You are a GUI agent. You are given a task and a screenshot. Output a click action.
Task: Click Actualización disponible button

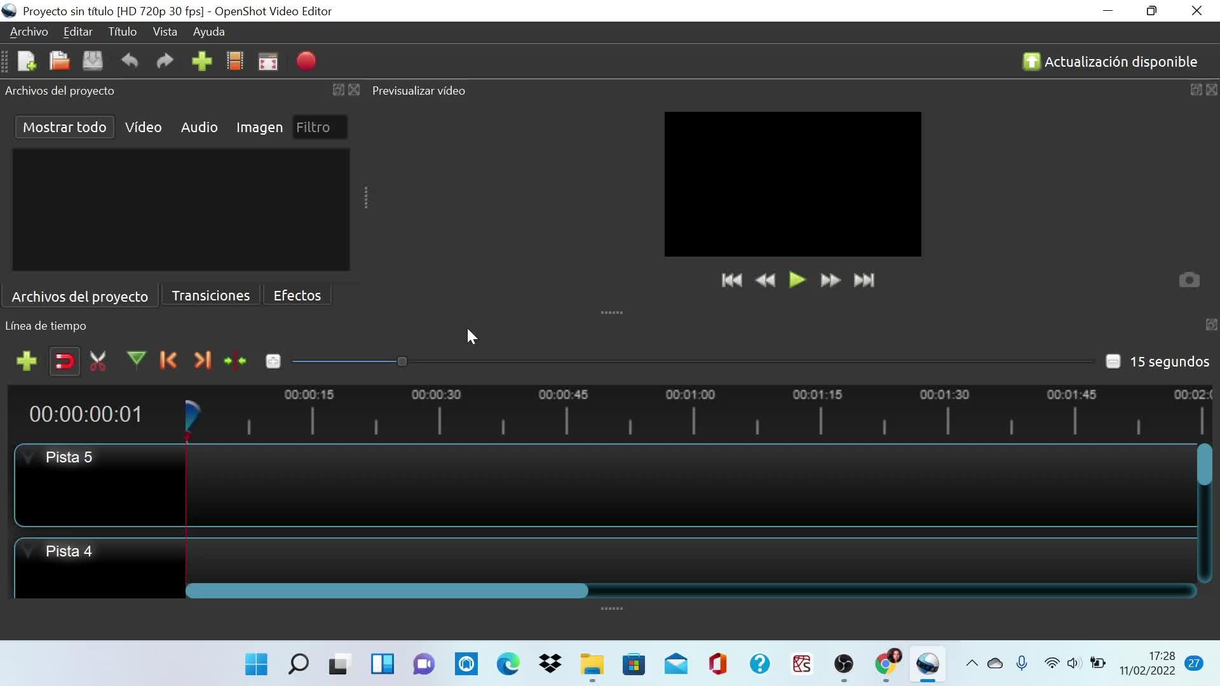click(x=1109, y=62)
